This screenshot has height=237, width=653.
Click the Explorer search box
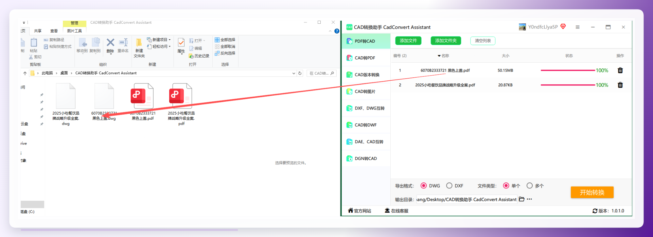point(321,73)
